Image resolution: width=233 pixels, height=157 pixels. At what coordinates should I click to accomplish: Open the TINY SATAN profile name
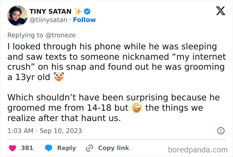pyautogui.click(x=50, y=11)
